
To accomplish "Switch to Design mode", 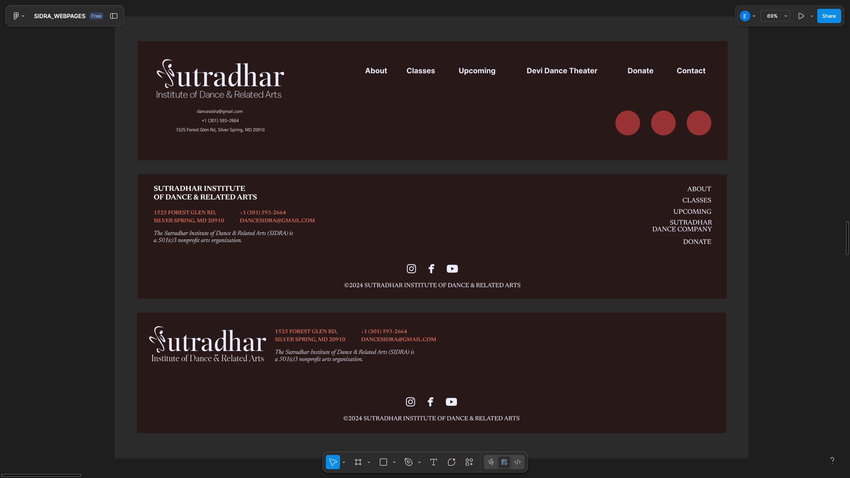I will coord(504,462).
